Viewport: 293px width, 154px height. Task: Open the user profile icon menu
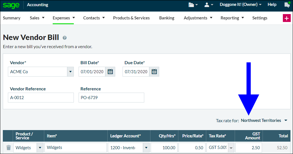(208, 5)
